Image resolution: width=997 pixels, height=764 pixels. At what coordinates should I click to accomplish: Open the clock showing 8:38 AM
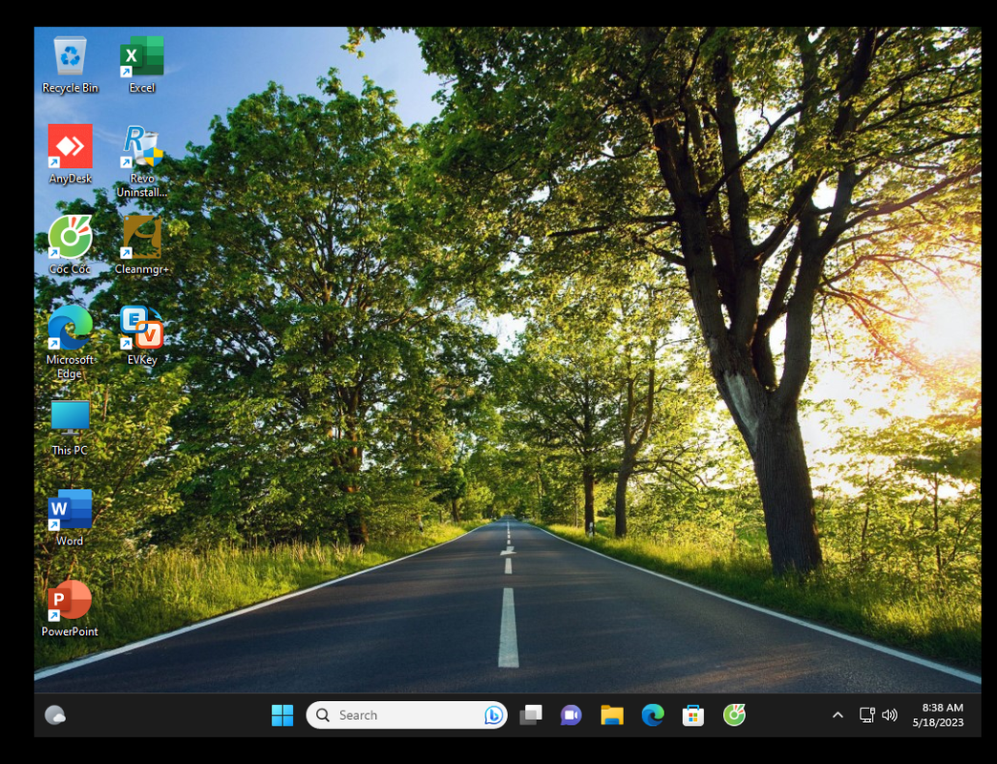[x=939, y=715]
